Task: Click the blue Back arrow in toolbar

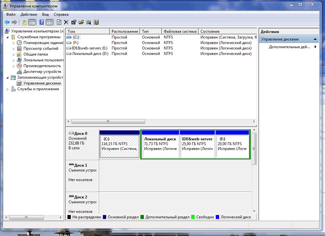Action: pyautogui.click(x=7, y=22)
